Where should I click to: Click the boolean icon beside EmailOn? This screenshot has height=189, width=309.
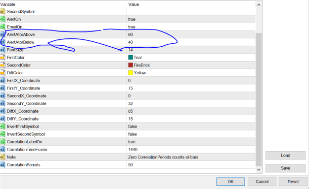pos(2,27)
